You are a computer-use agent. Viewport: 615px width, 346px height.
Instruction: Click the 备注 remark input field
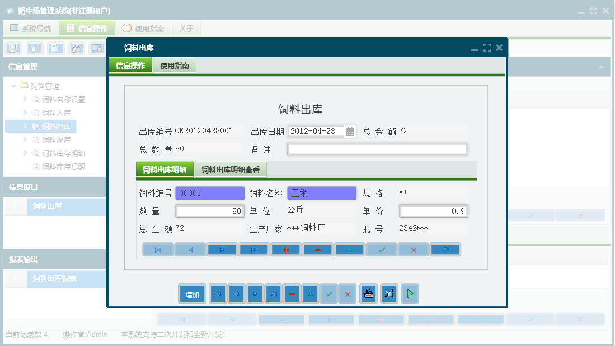377,149
